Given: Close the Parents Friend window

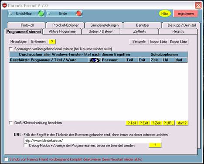Looking at the screenshot, I should pyautogui.click(x=198, y=6).
